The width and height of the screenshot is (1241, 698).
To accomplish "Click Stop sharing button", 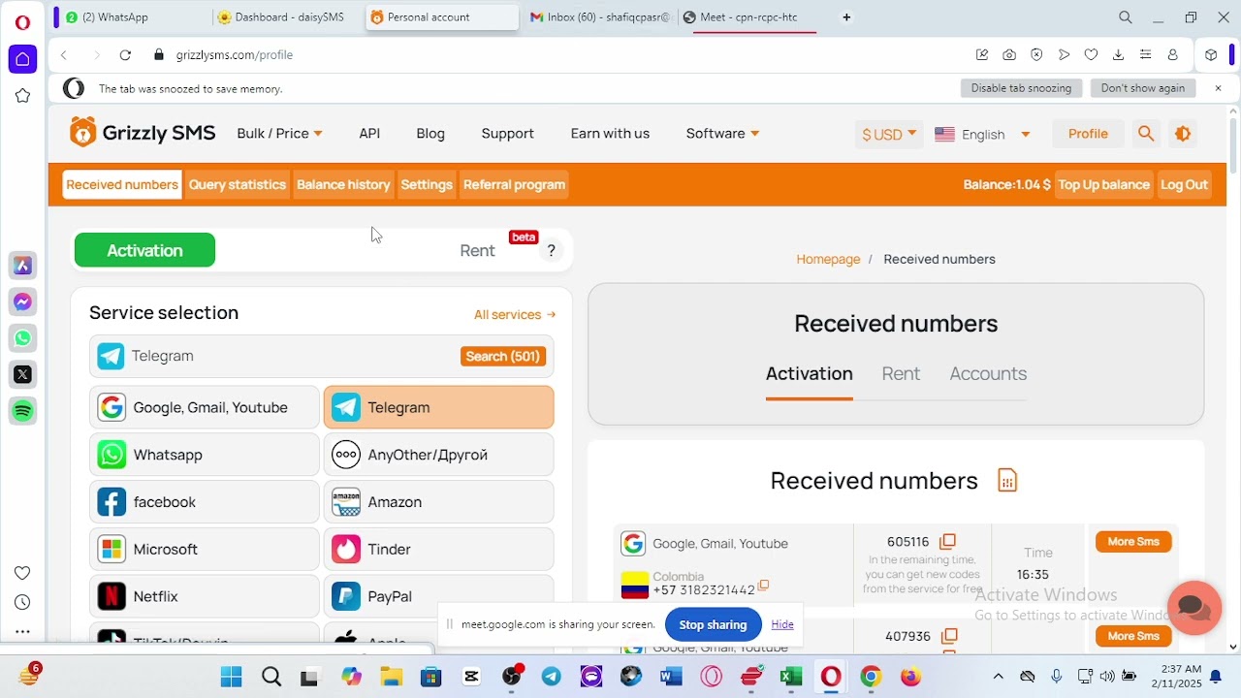I will 713,625.
